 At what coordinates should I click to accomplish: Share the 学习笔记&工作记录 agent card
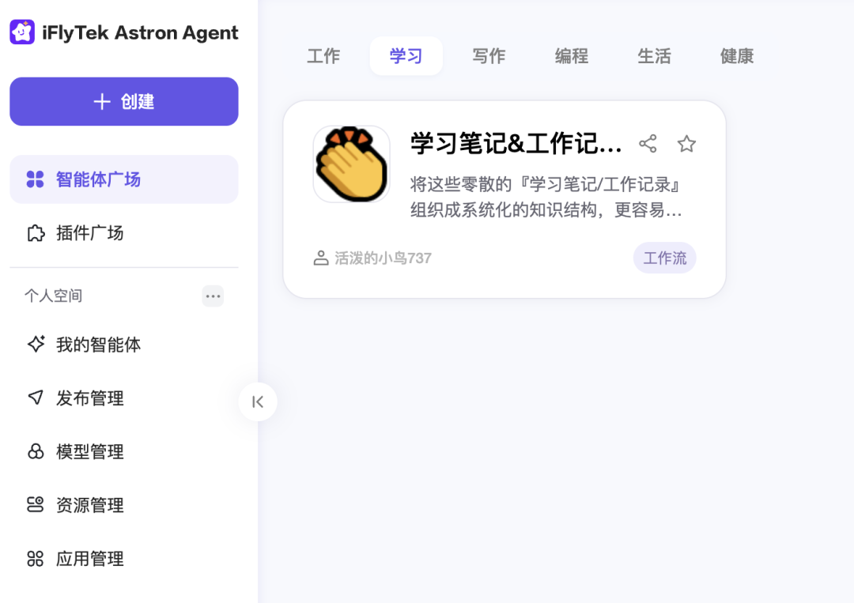click(648, 144)
